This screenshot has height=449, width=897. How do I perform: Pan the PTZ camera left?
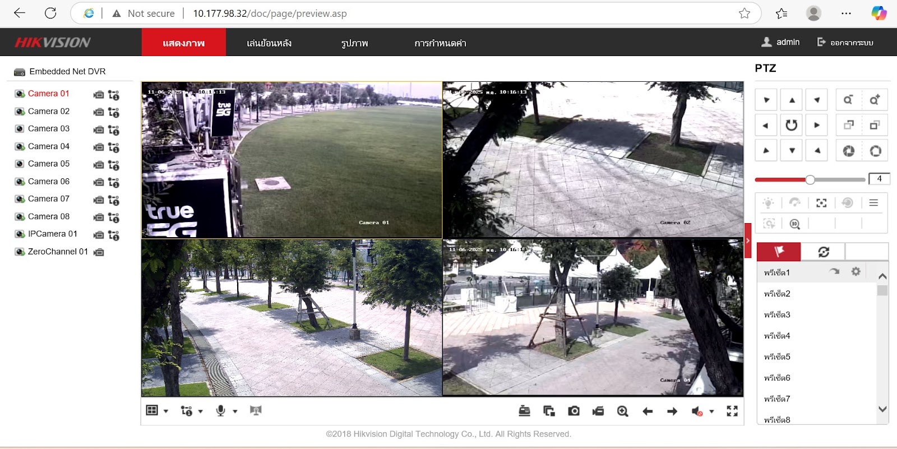766,125
